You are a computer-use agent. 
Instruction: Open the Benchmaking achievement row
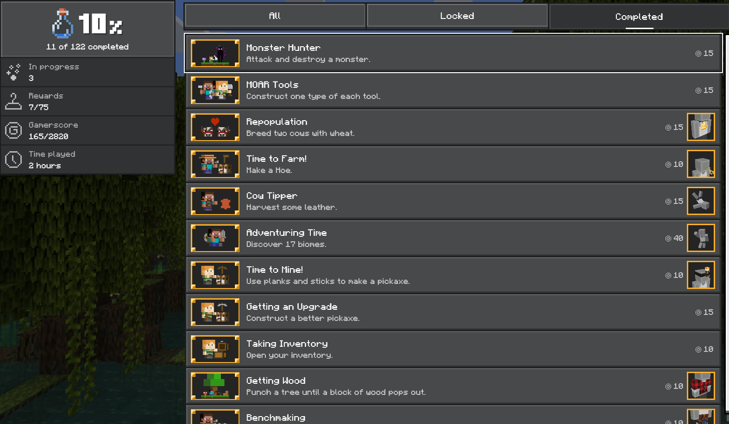tap(453, 415)
